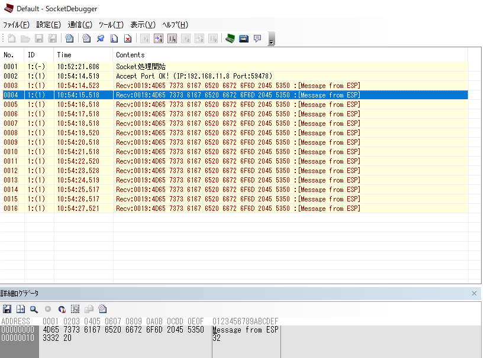Click the speech bubble icon in toolbar
This screenshot has height=358, width=484.
257,39
